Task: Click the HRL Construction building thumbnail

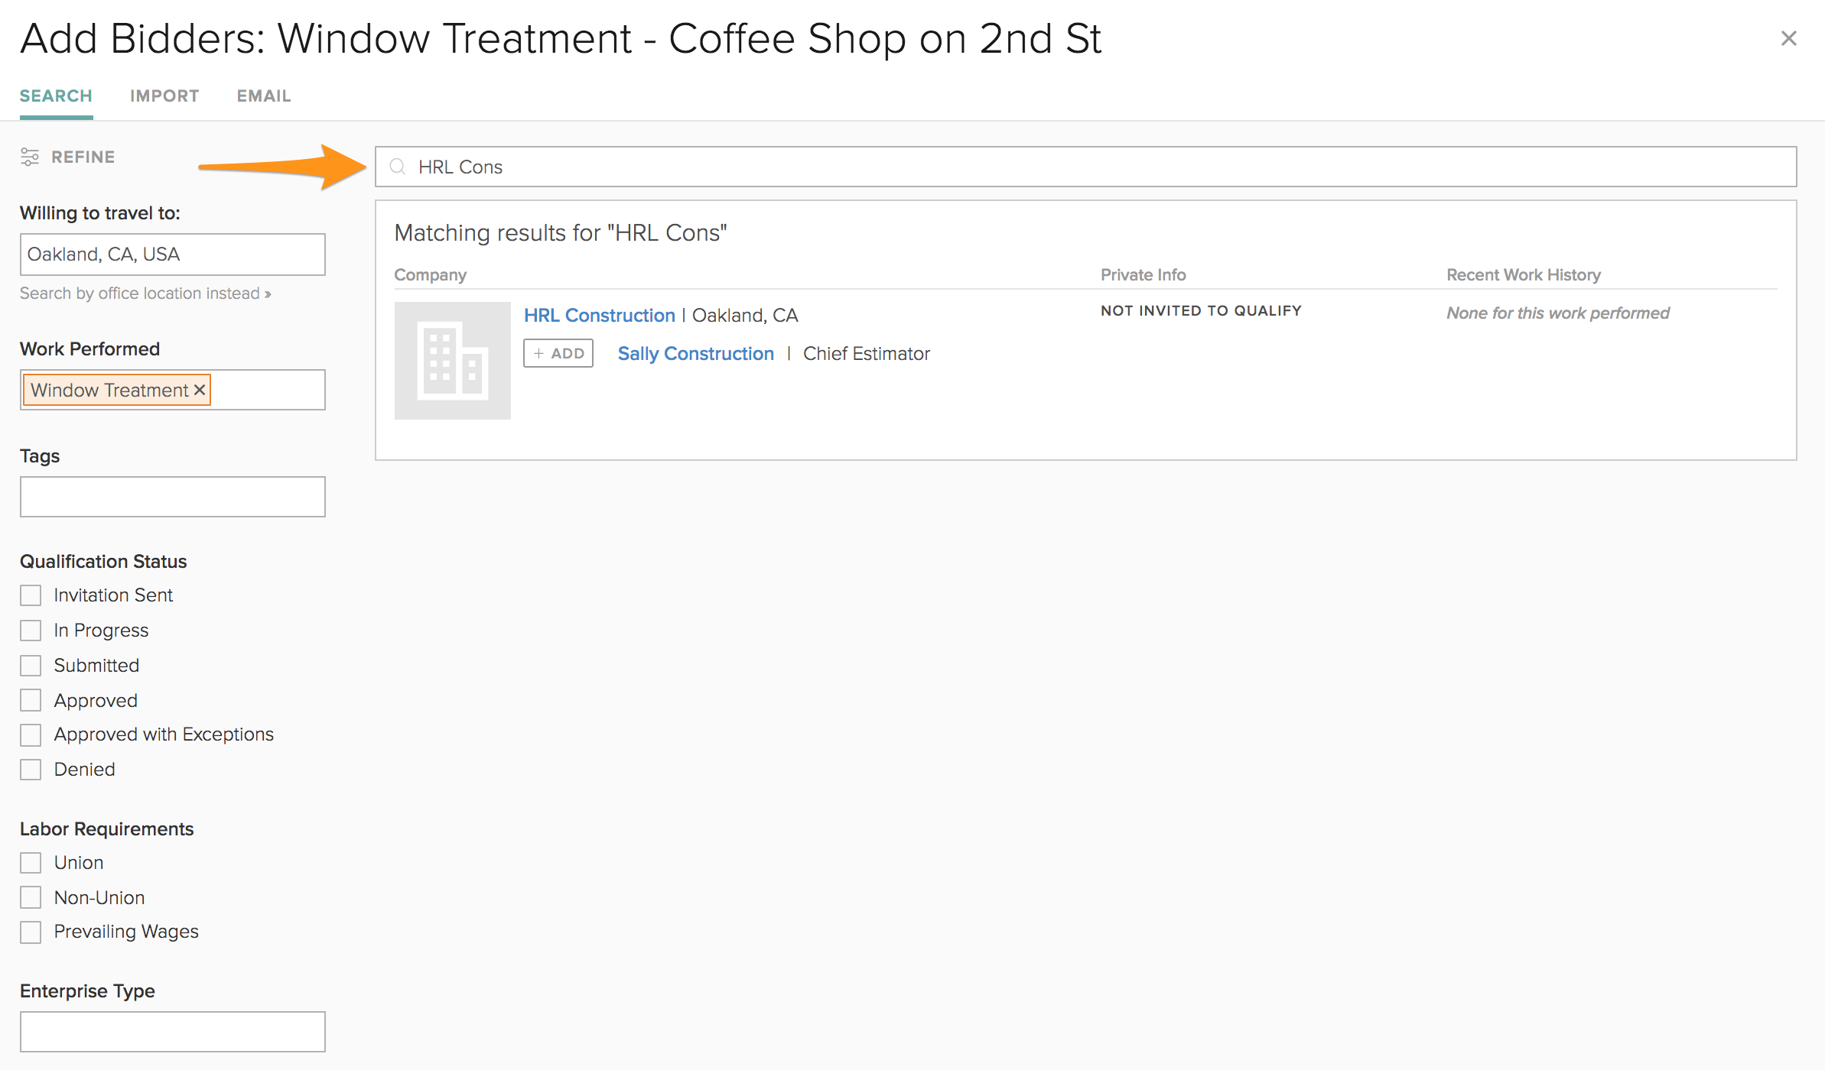Action: (x=452, y=360)
